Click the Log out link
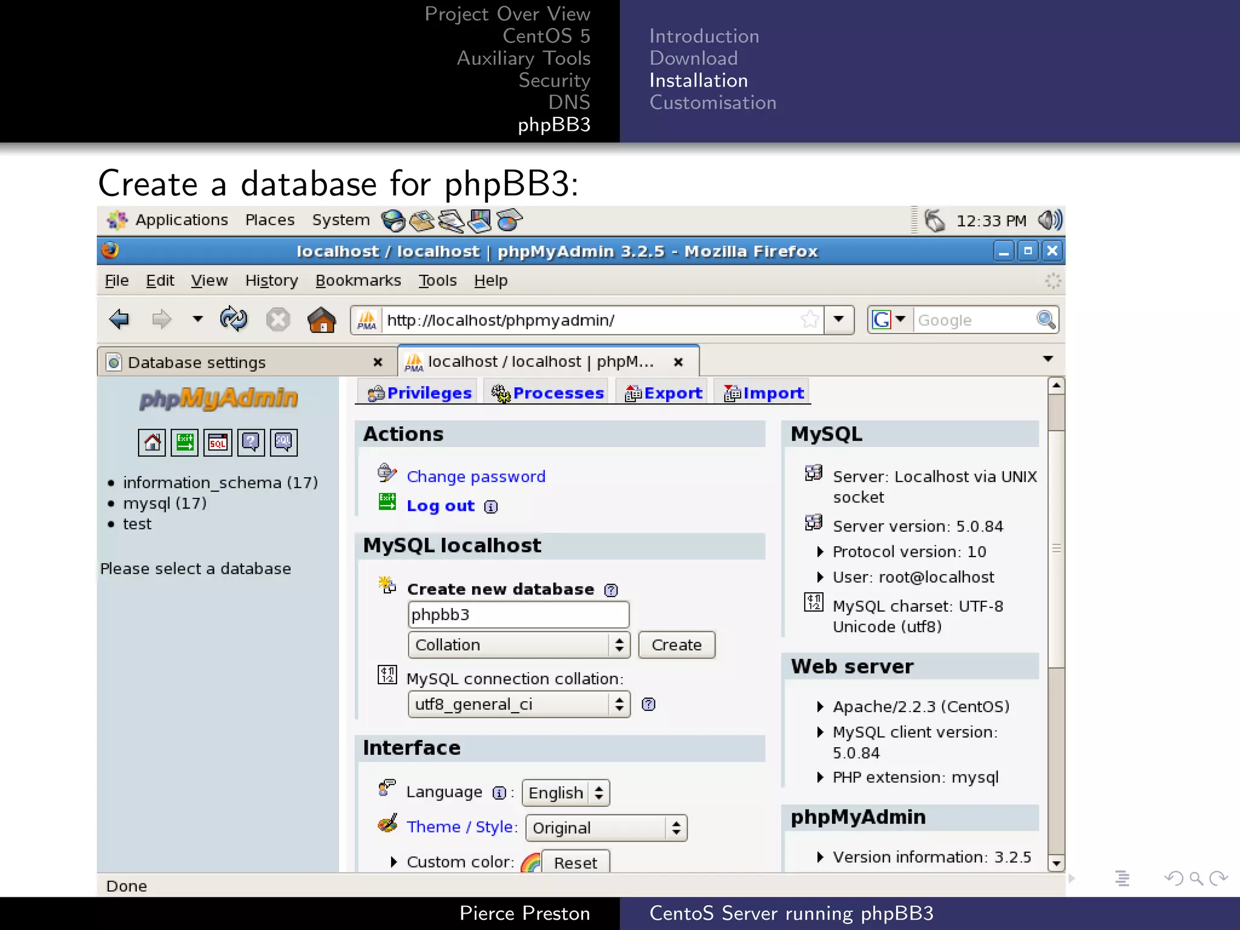The height and width of the screenshot is (930, 1240). [x=441, y=506]
